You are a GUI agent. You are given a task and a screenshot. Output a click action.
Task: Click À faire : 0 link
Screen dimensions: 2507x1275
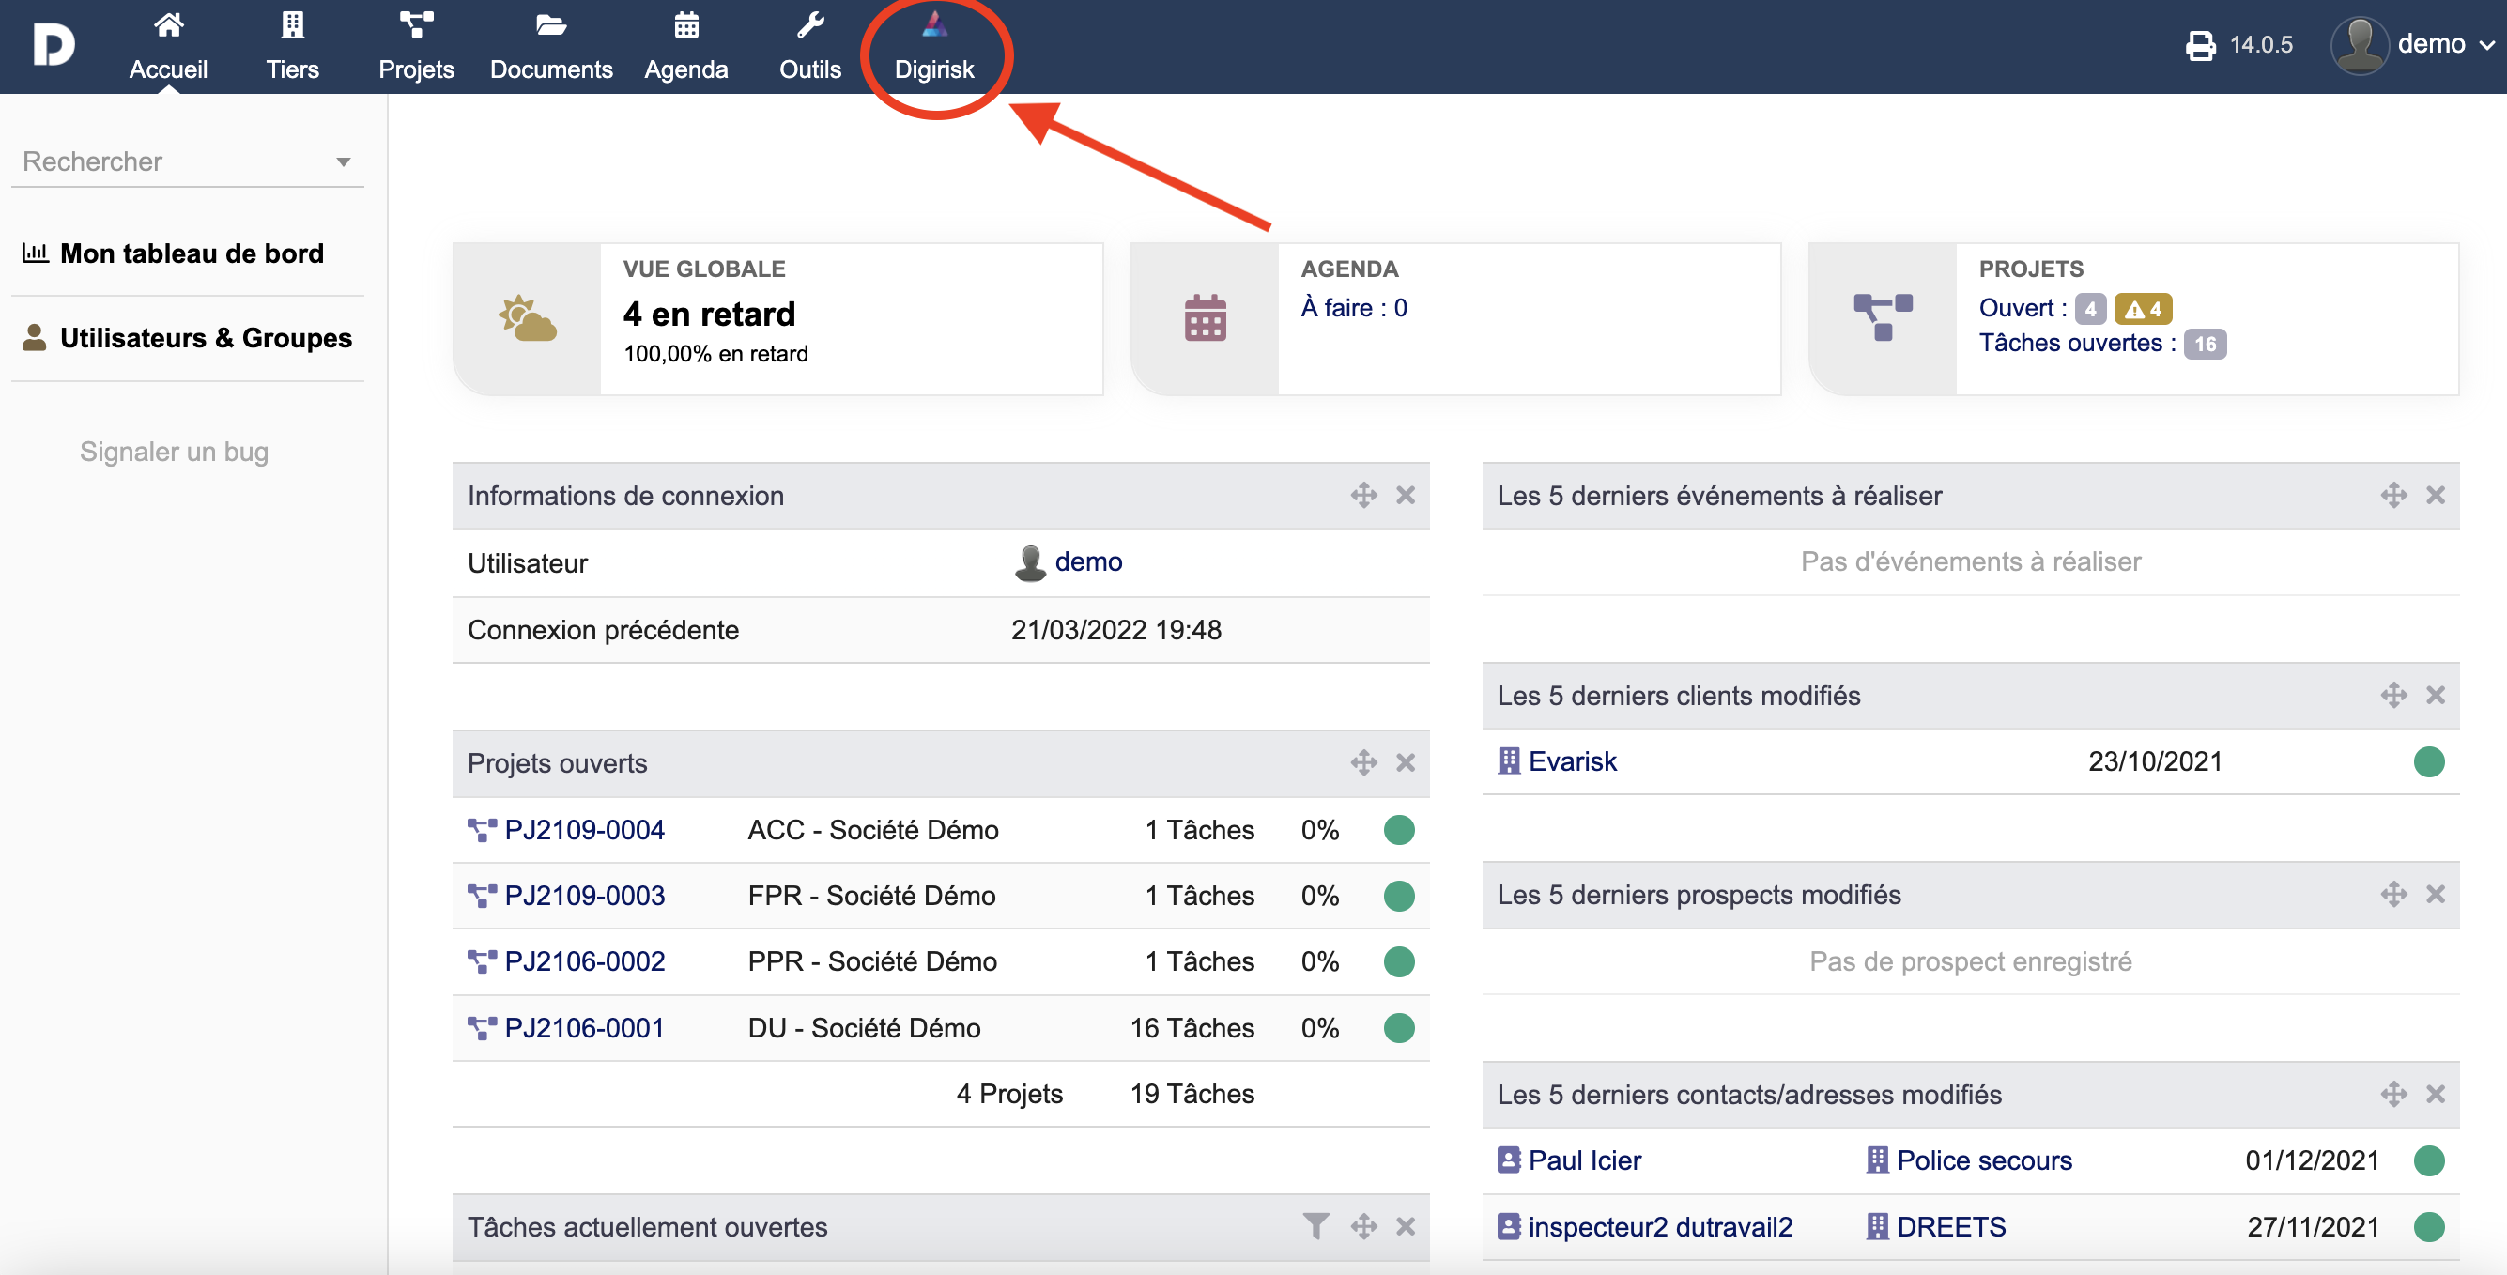pyautogui.click(x=1354, y=308)
